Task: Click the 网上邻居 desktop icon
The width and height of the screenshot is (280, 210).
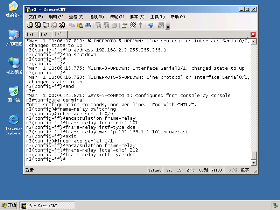Action: (x=14, y=66)
